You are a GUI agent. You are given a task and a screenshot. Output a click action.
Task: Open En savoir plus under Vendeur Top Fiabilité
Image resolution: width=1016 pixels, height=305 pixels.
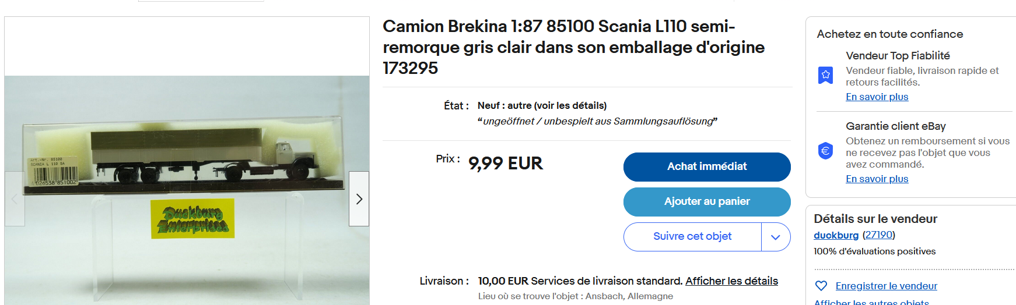coord(877,97)
